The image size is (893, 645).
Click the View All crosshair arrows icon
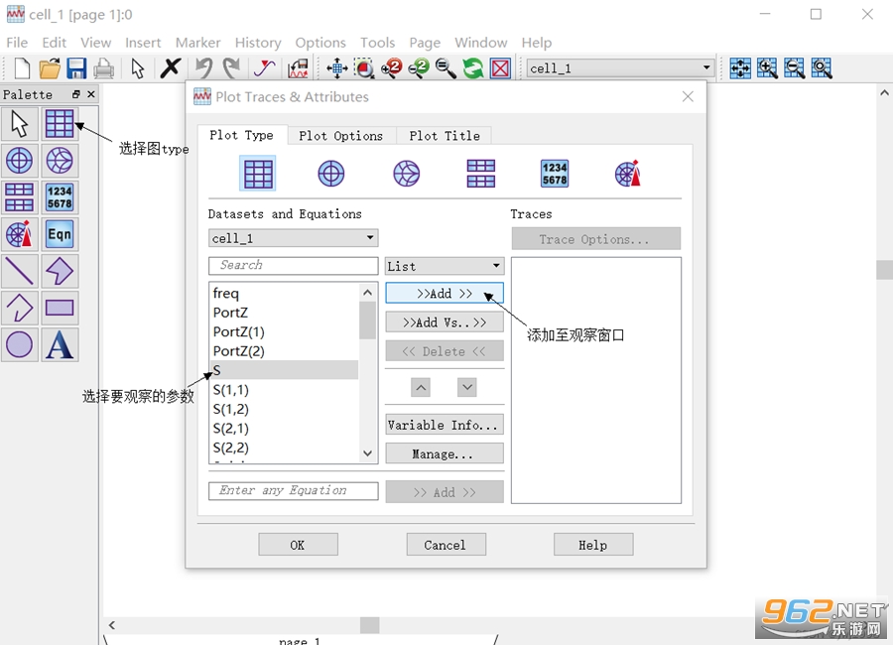337,68
